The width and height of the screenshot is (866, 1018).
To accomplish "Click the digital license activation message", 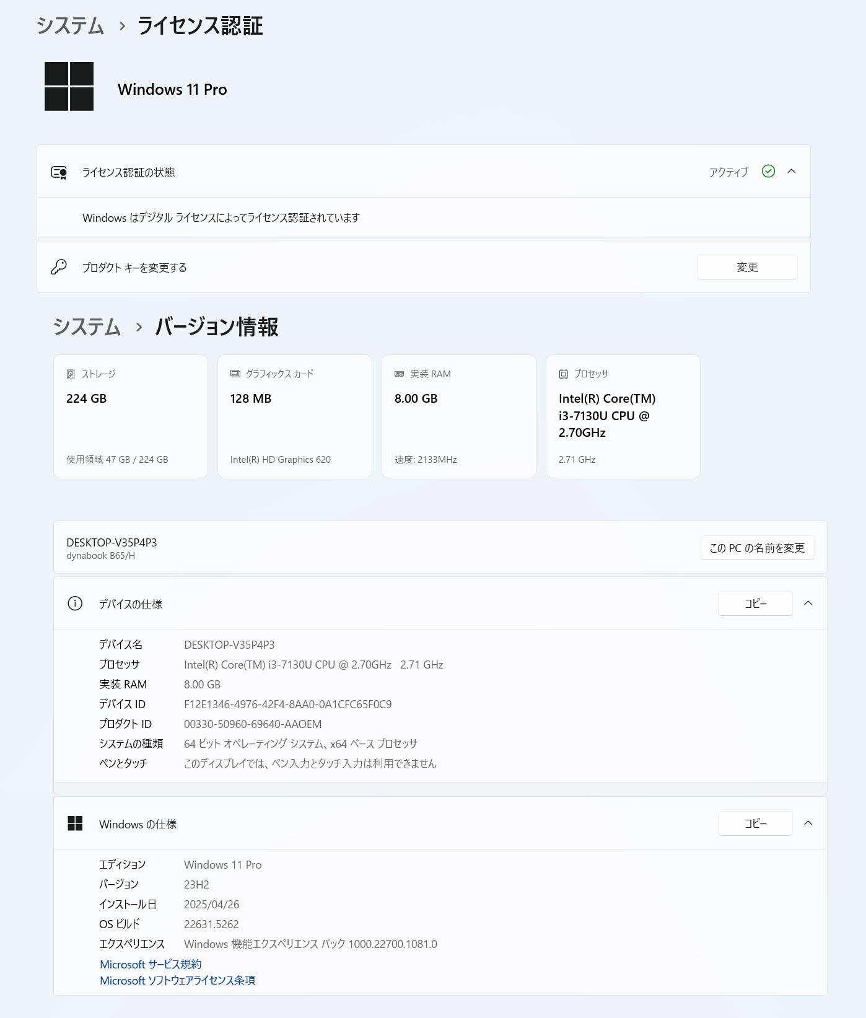I will [221, 217].
